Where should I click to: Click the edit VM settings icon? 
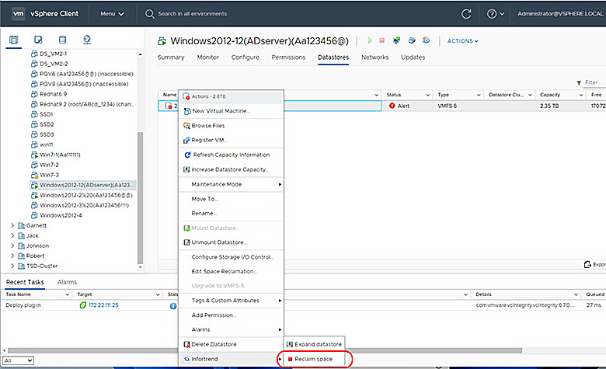pos(412,40)
